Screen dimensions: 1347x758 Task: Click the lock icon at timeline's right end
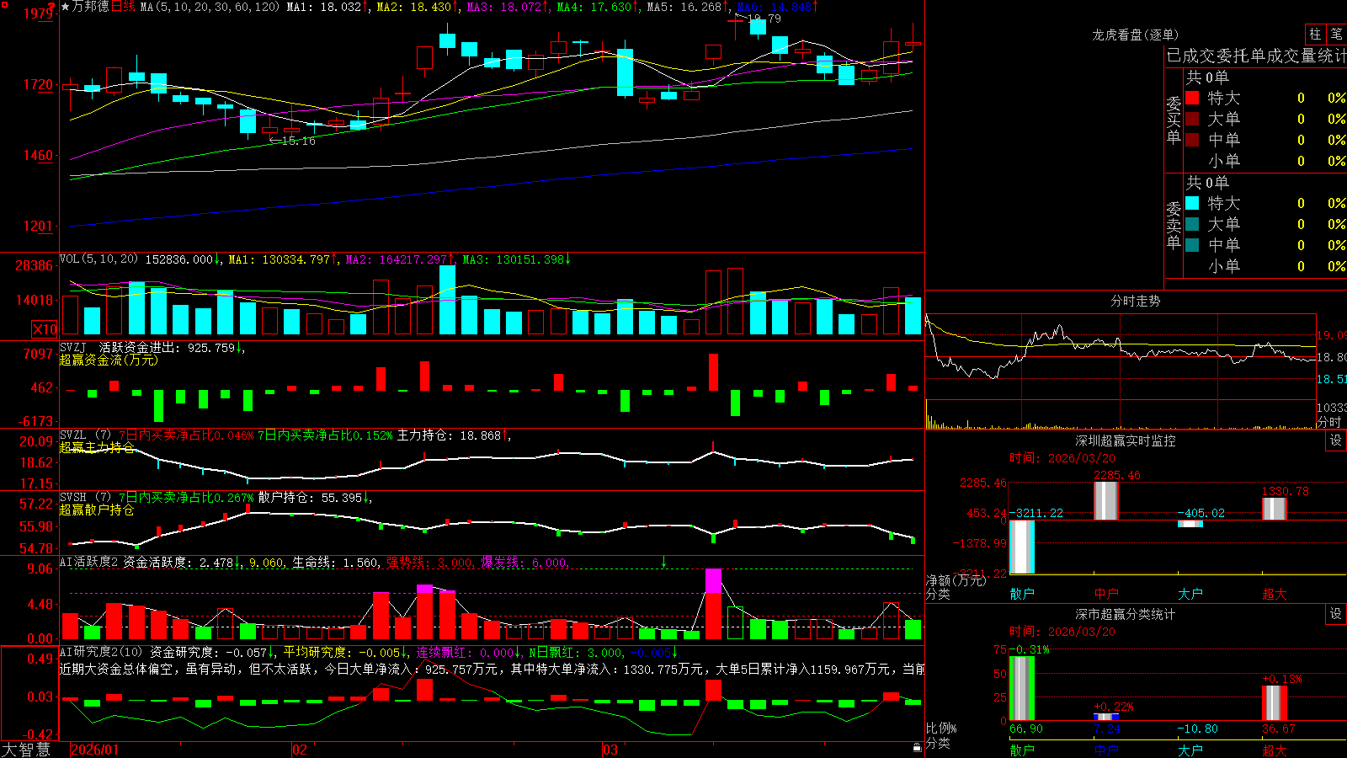pyautogui.click(x=918, y=748)
